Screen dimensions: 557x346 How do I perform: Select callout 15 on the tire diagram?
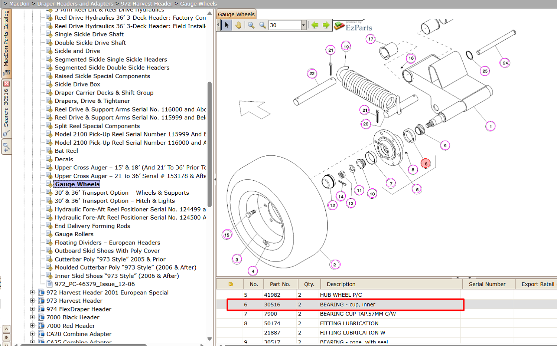coord(227,235)
